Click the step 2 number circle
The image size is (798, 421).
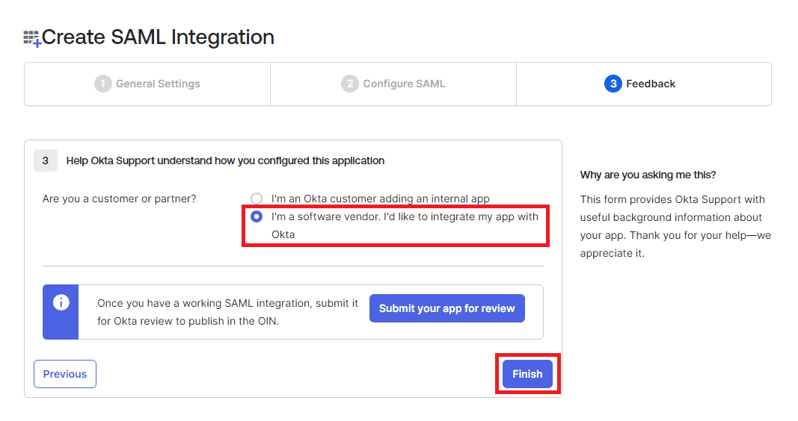point(349,84)
